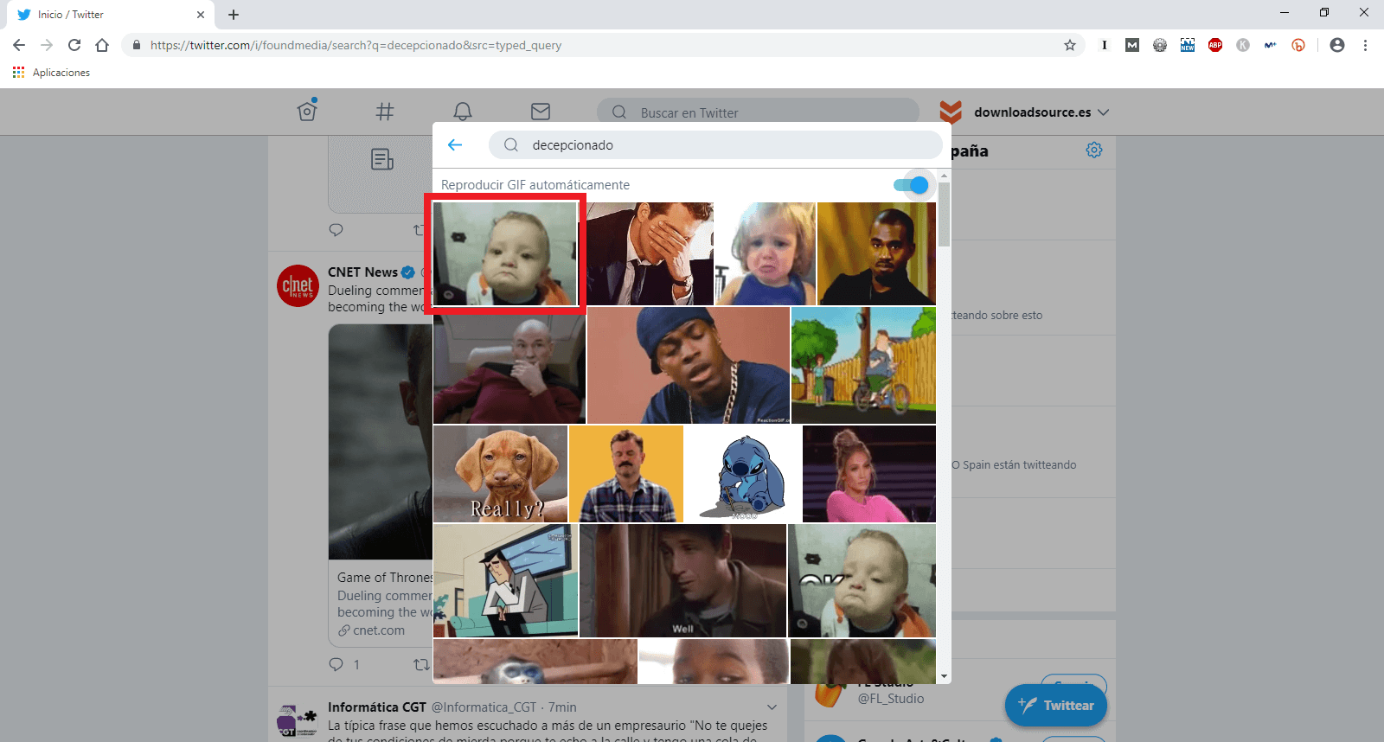Open trends settings gear icon

(x=1094, y=150)
